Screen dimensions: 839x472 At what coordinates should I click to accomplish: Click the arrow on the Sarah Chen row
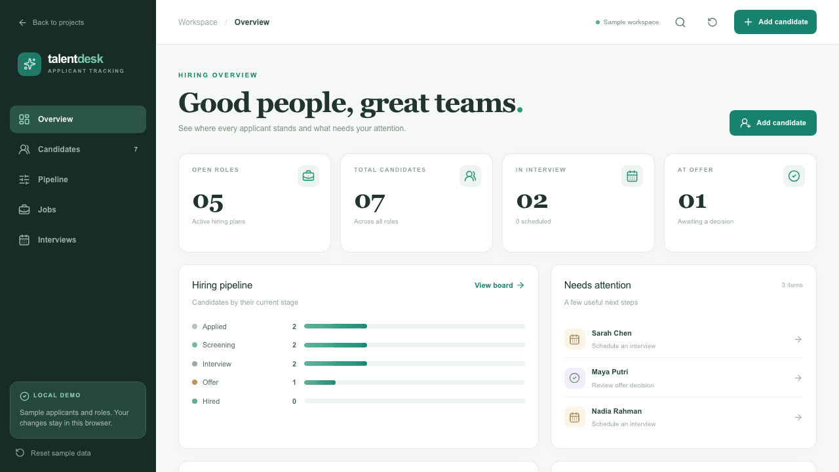click(798, 339)
